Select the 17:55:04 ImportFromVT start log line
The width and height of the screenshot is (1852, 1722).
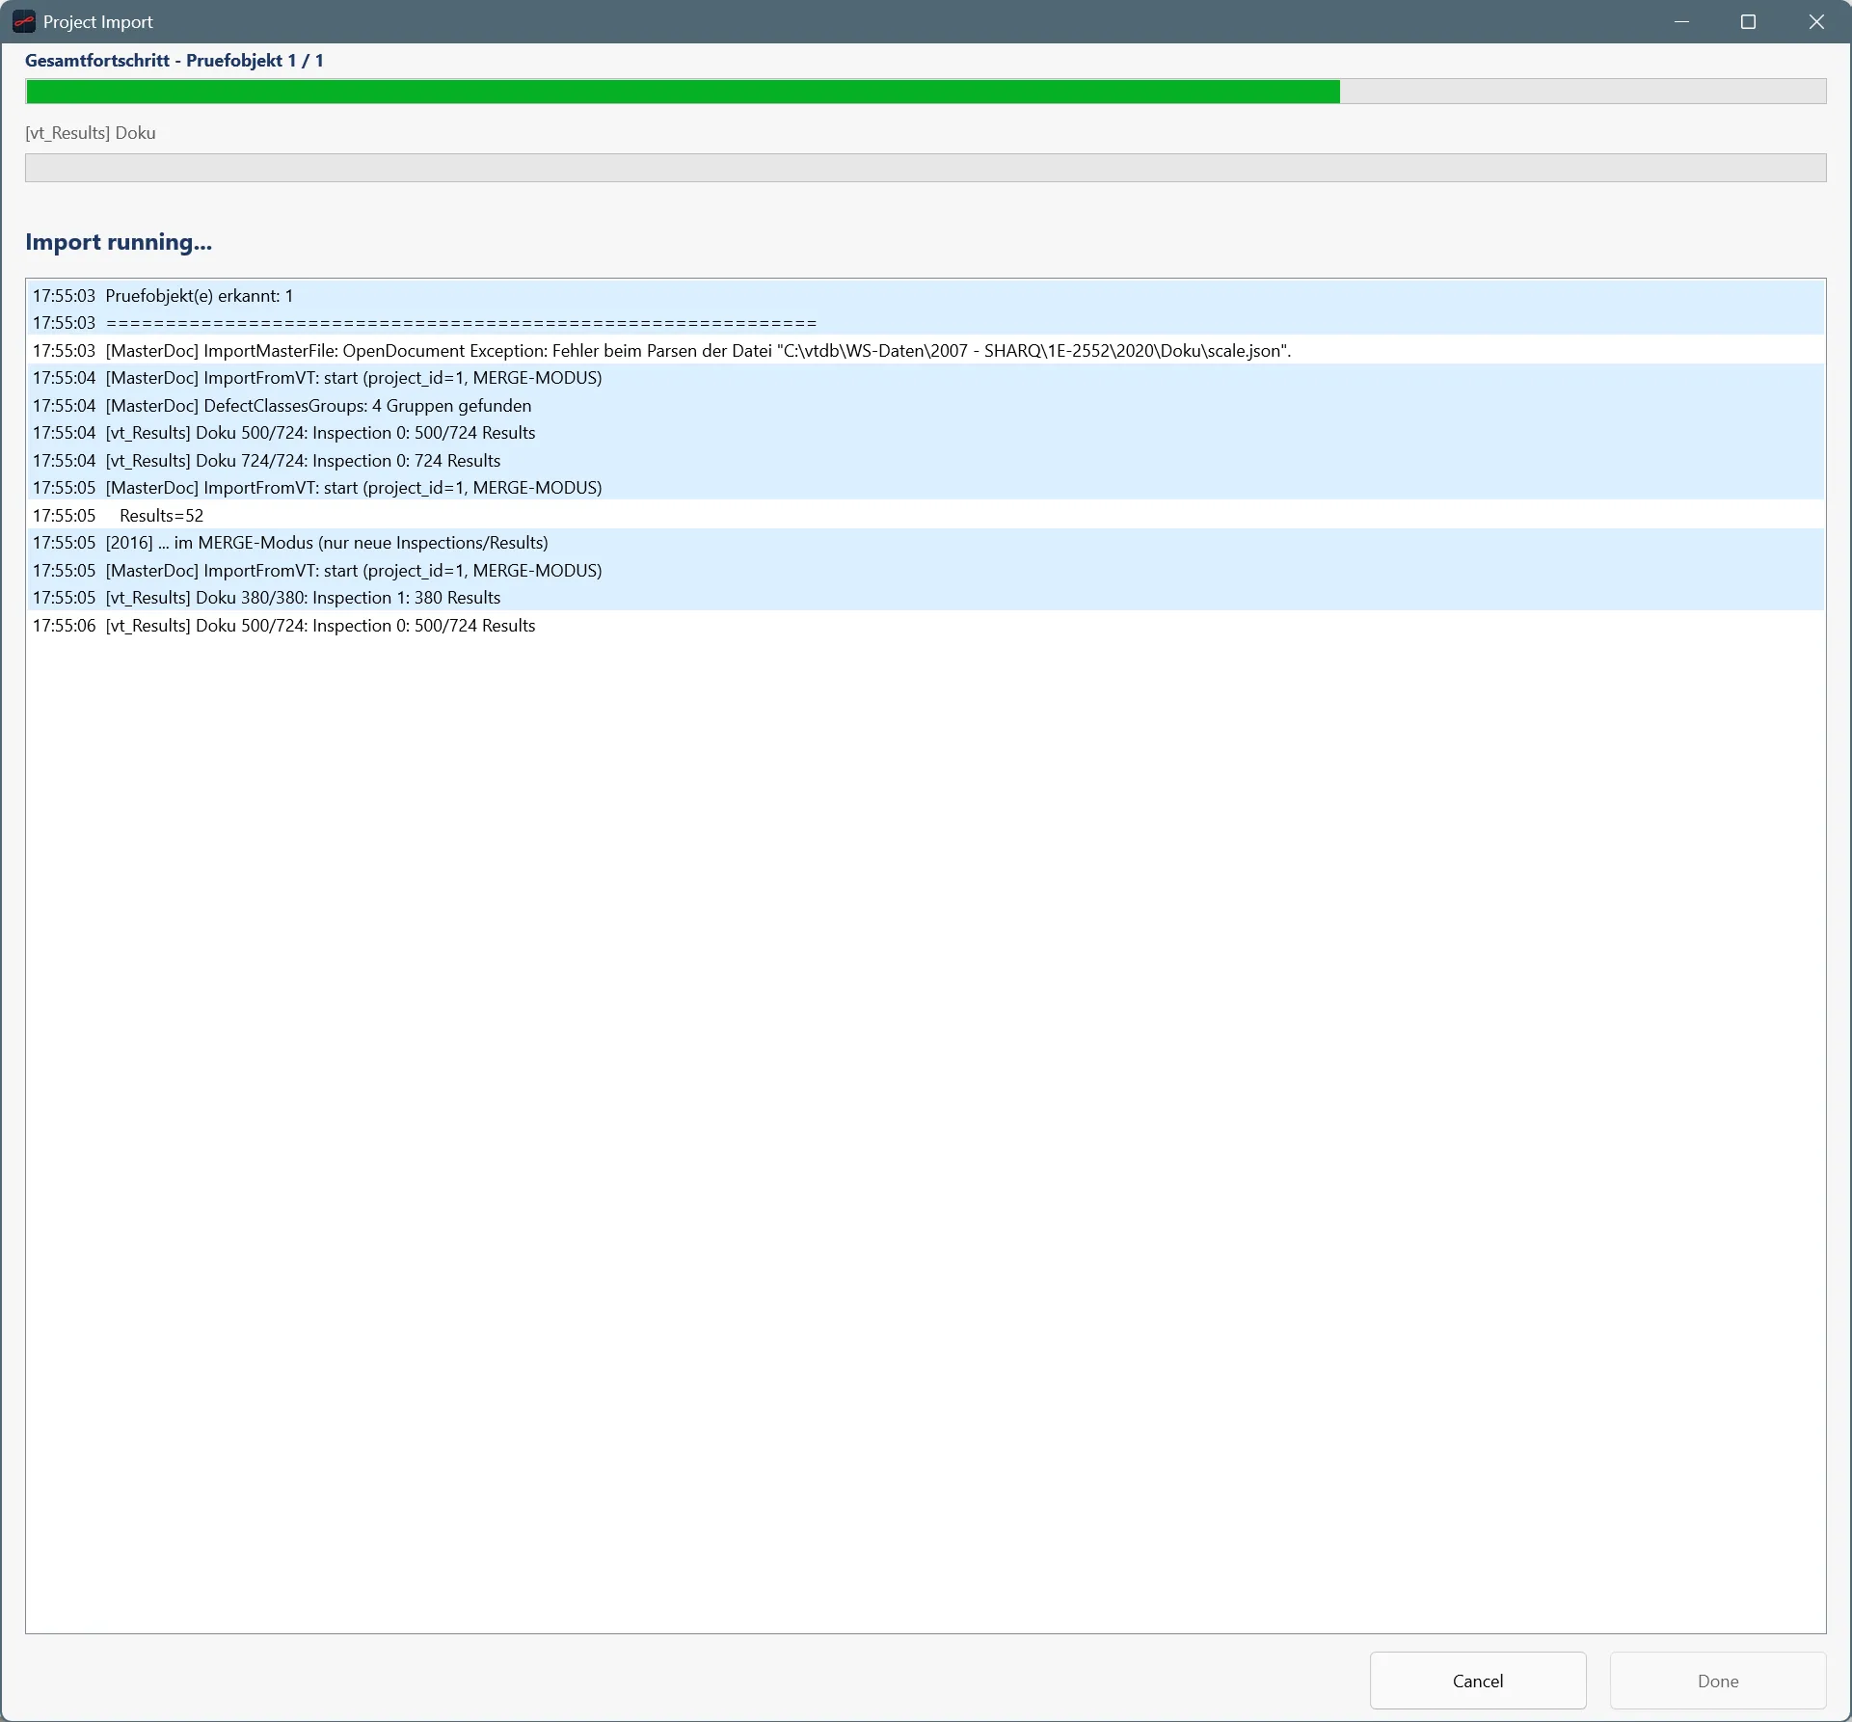(926, 378)
